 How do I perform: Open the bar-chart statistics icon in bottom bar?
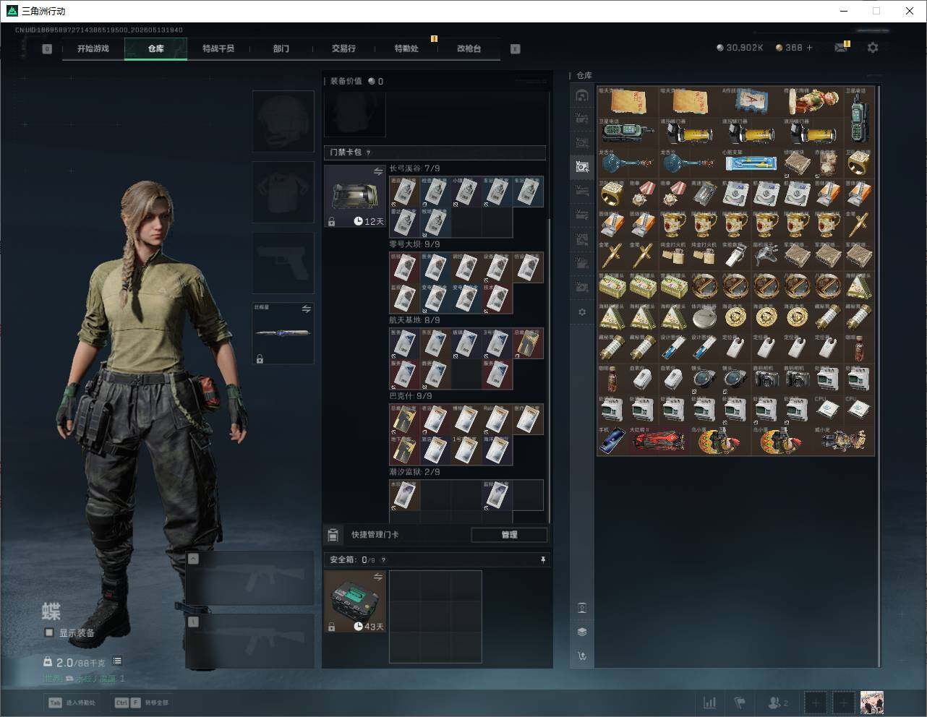point(710,703)
